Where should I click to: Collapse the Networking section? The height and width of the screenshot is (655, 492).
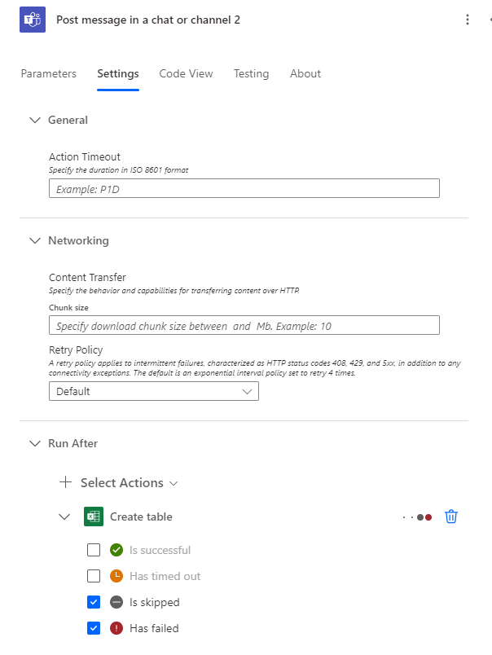pos(34,240)
